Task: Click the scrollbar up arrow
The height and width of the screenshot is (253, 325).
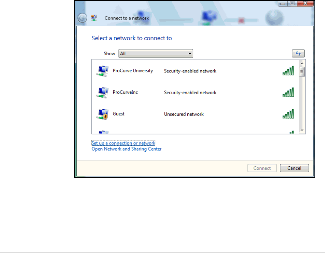Action: (x=302, y=63)
